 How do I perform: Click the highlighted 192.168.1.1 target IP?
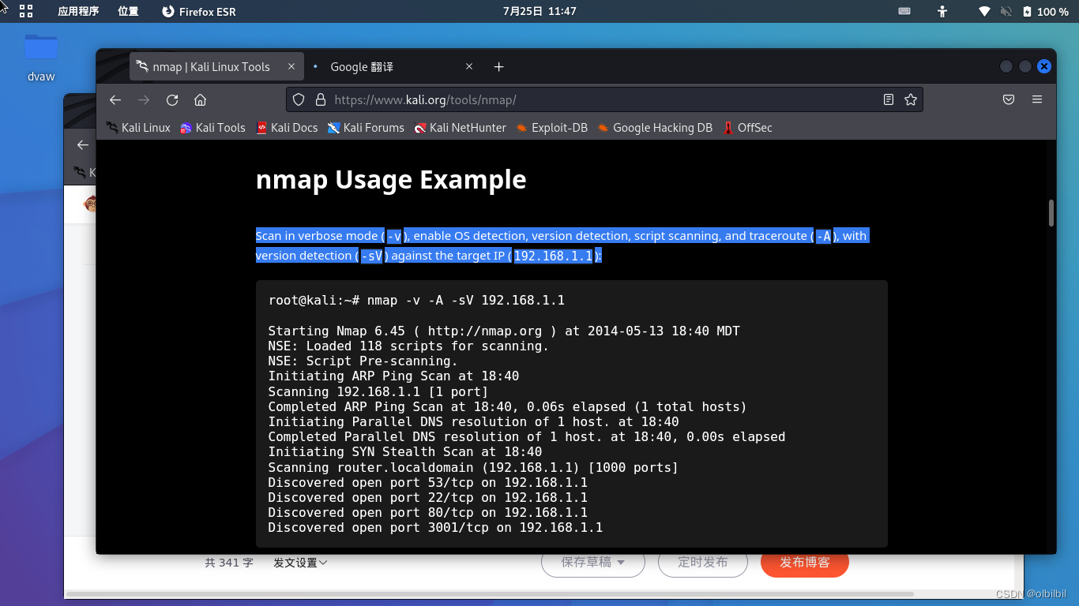(553, 256)
